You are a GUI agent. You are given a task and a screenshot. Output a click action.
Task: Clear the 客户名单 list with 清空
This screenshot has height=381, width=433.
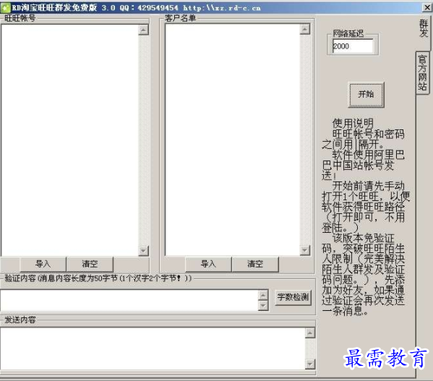[x=255, y=264]
